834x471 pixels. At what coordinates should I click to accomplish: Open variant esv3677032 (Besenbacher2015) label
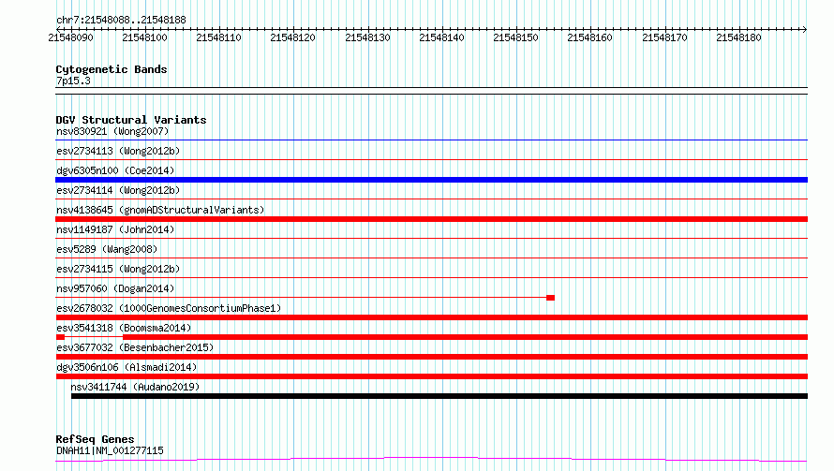tap(135, 347)
